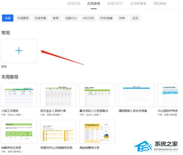Filter templates by 生活

(135, 18)
